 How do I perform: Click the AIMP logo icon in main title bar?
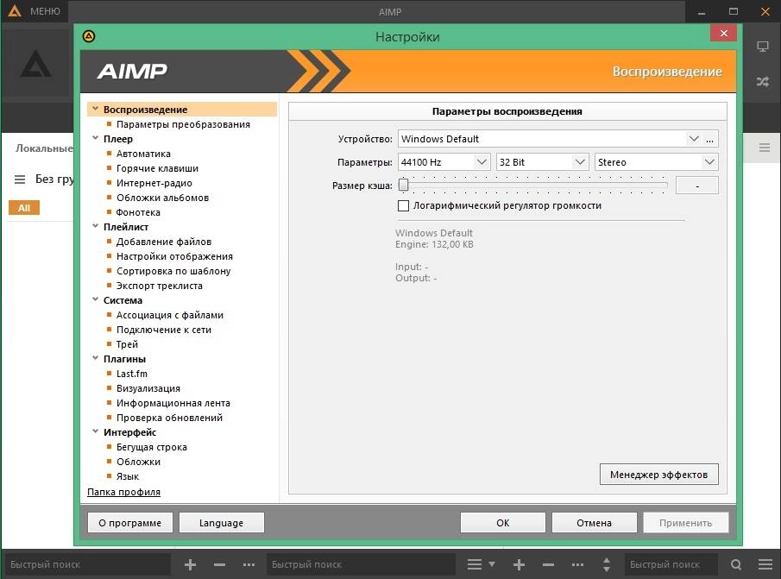click(x=15, y=11)
